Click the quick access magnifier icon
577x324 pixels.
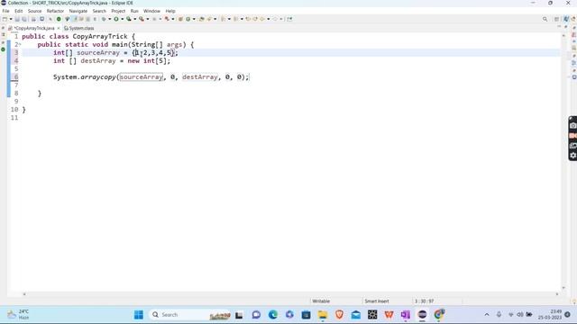pyautogui.click(x=545, y=19)
